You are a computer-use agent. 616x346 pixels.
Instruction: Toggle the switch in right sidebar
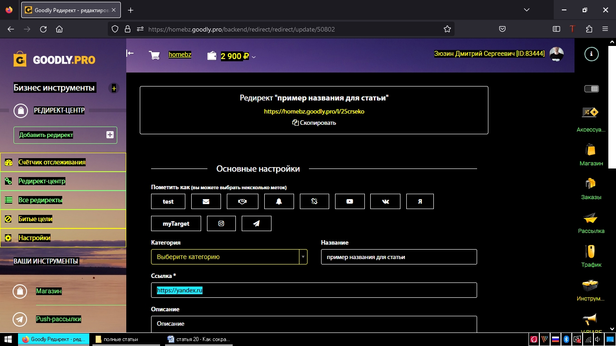click(x=591, y=89)
